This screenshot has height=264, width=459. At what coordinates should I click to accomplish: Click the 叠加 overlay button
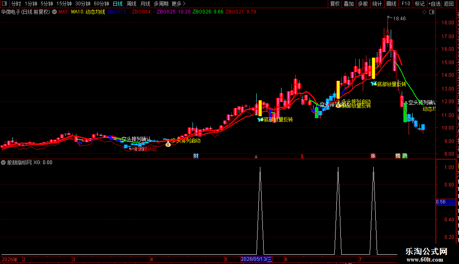pos(349,4)
